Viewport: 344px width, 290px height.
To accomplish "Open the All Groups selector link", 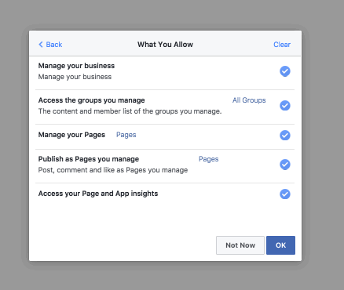I will (249, 100).
